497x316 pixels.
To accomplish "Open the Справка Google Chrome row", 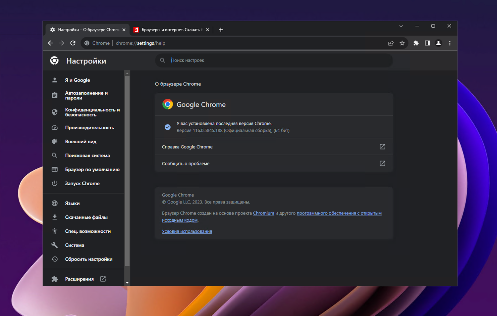I will (274, 147).
